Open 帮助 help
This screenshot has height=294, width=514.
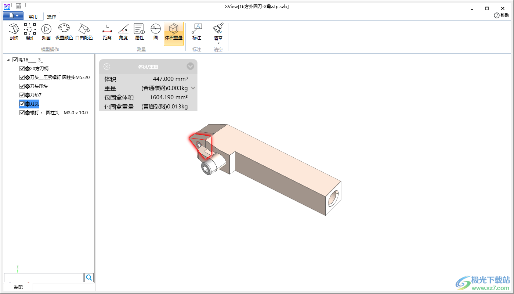[502, 15]
